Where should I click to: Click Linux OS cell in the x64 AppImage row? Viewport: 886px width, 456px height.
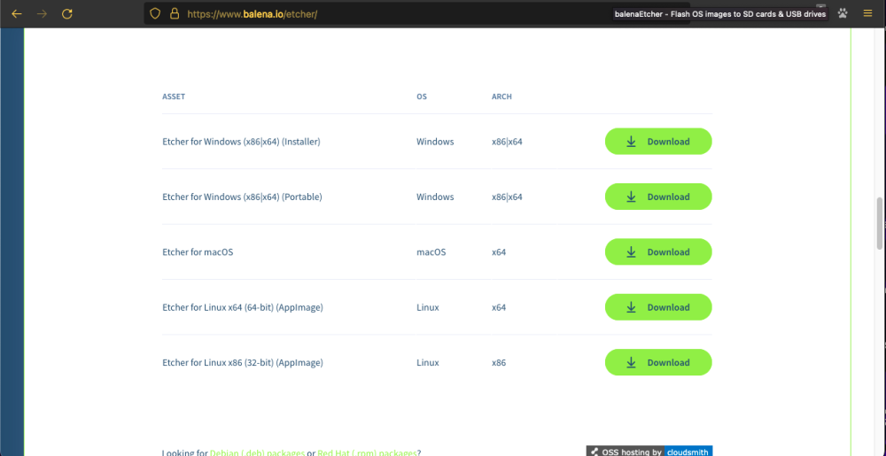(428, 307)
